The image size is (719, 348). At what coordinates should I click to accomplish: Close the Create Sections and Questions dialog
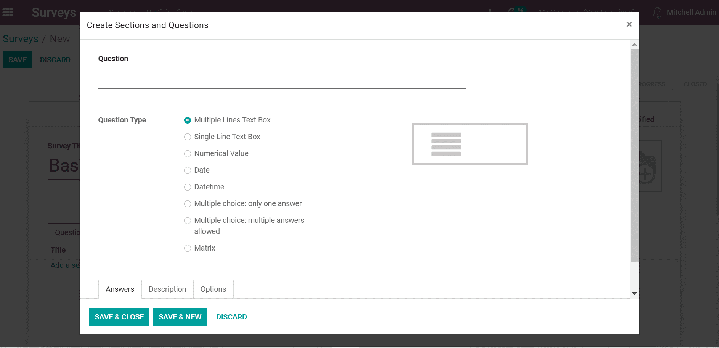click(629, 24)
